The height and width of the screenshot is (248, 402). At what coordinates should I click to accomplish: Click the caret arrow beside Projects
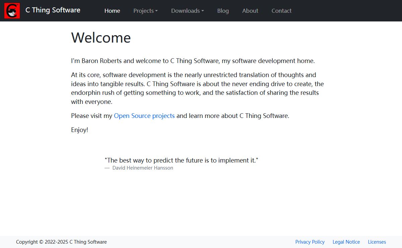[x=156, y=11]
